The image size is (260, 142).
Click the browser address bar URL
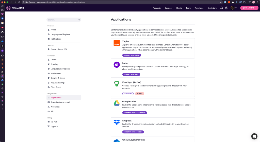pos(61,2)
